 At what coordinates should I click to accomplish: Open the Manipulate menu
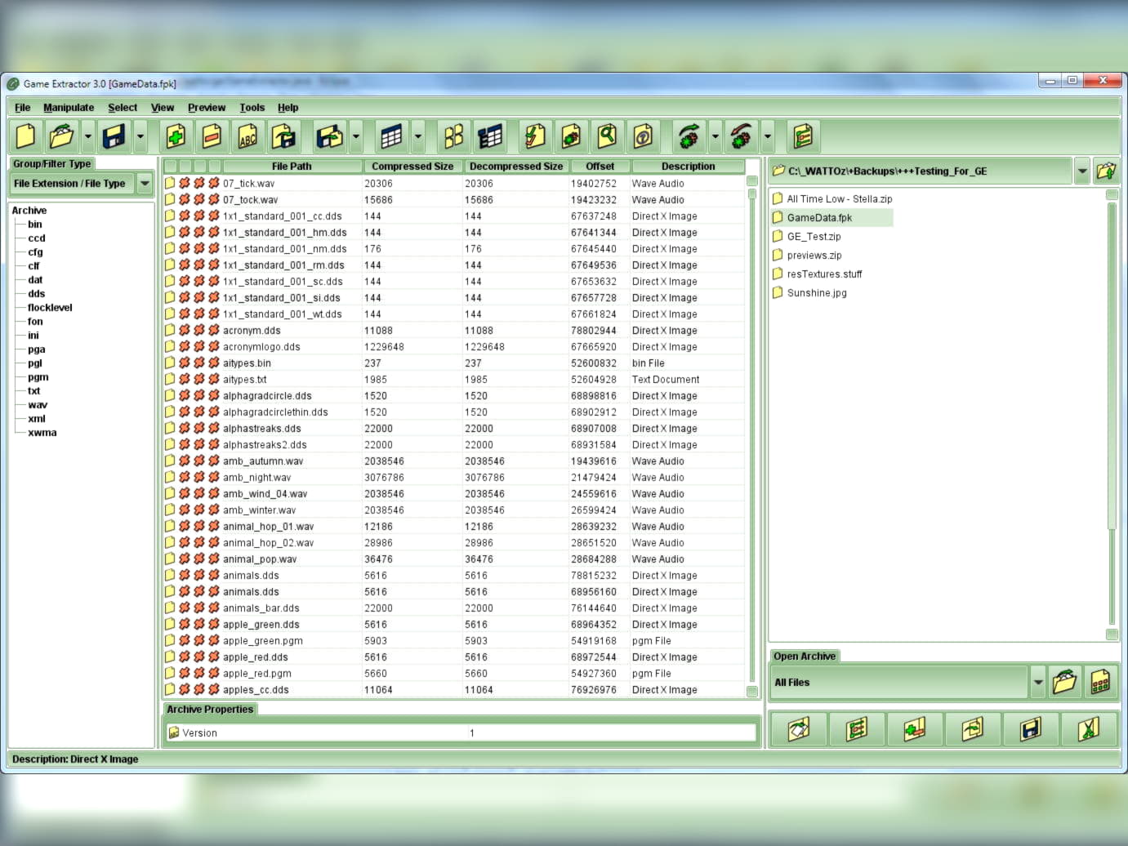coord(69,108)
